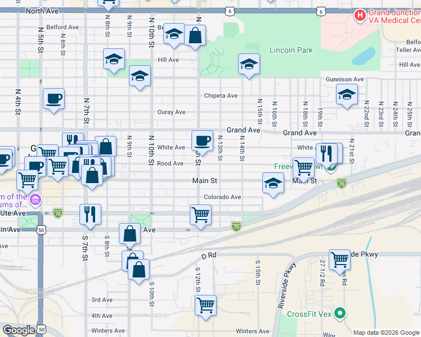The image size is (421, 337).
Task: Click the Lincoln Park label
Action: click(x=291, y=50)
